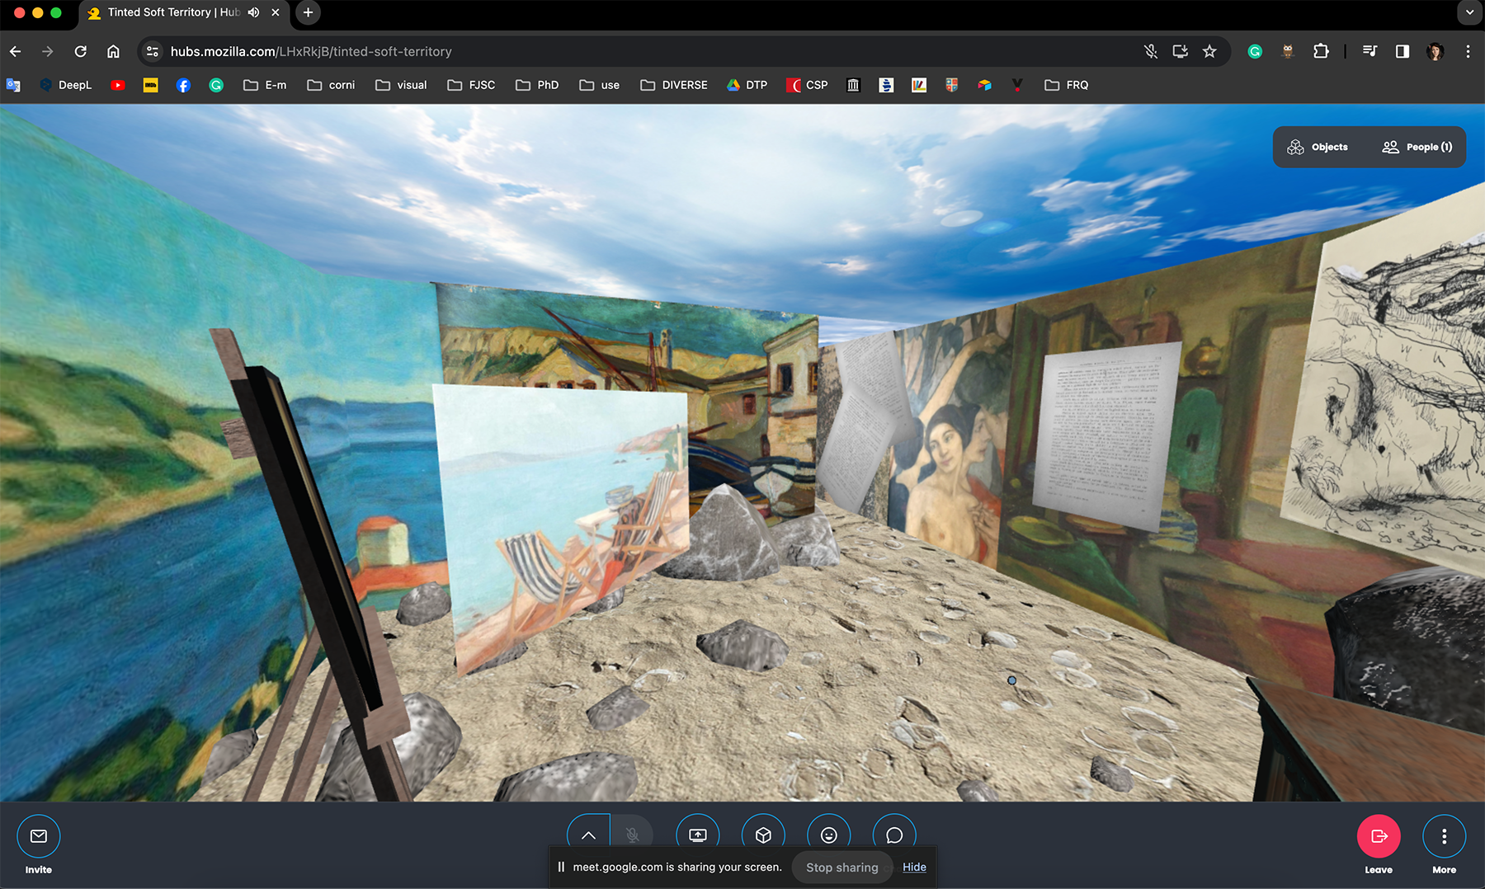Click the share screen icon in Hubs toolbar
This screenshot has width=1485, height=889.
click(698, 835)
